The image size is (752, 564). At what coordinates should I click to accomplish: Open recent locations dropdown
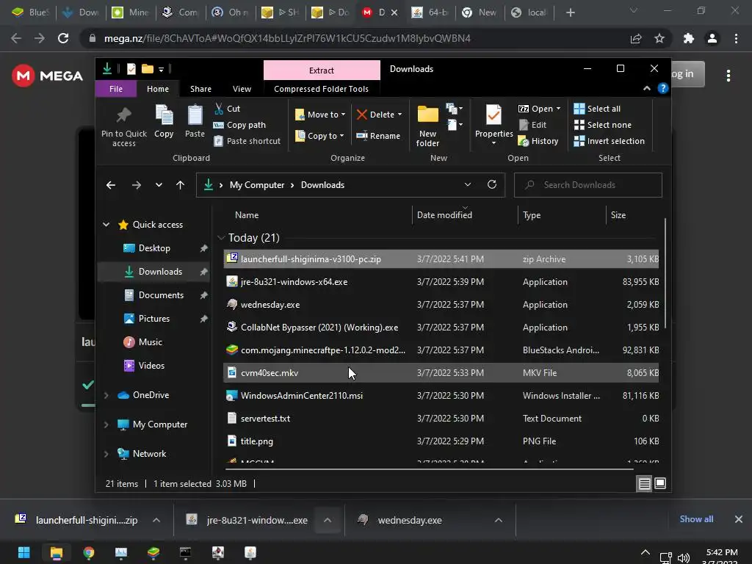point(159,185)
